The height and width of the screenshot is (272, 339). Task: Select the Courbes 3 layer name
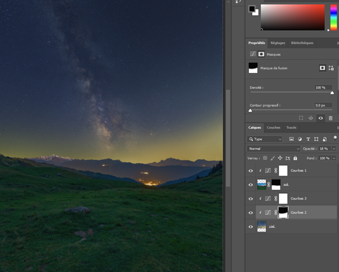coord(298,198)
